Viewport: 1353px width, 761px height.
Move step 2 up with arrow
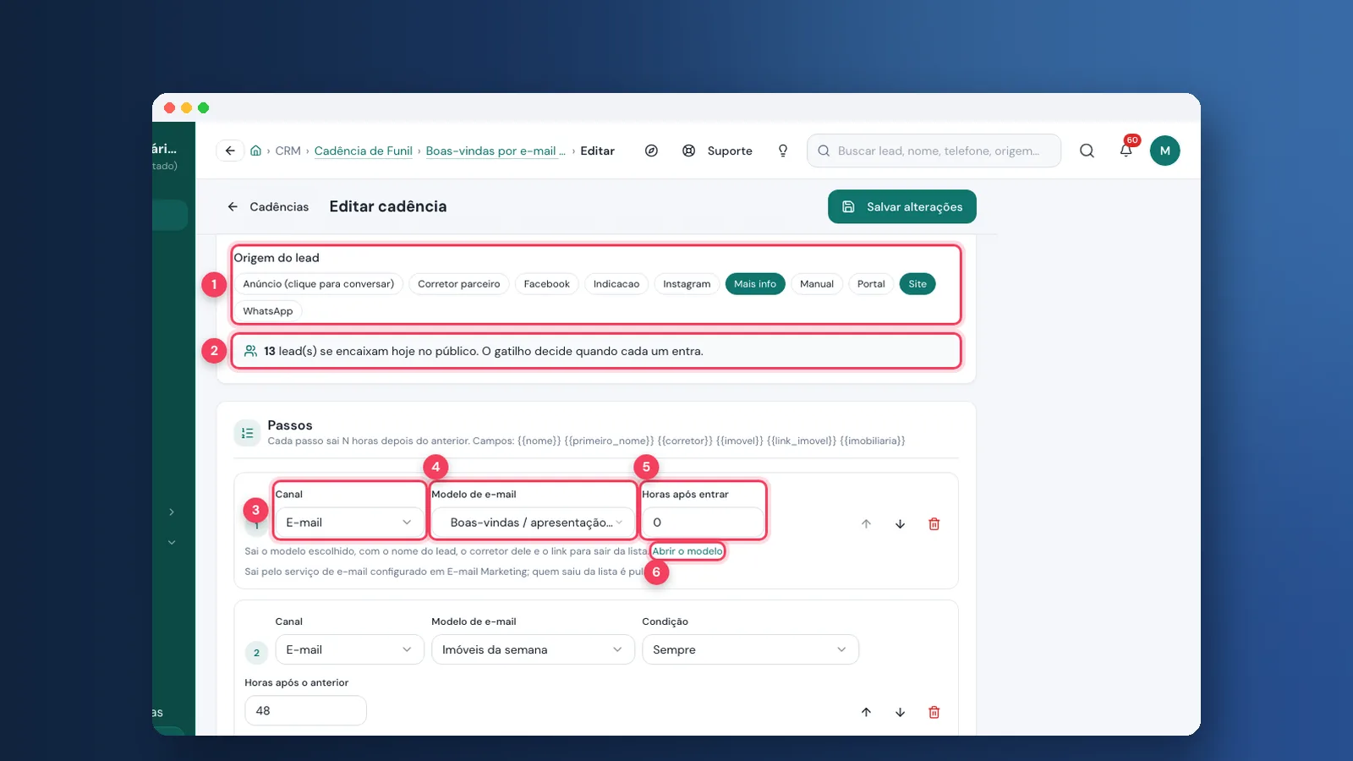(866, 712)
